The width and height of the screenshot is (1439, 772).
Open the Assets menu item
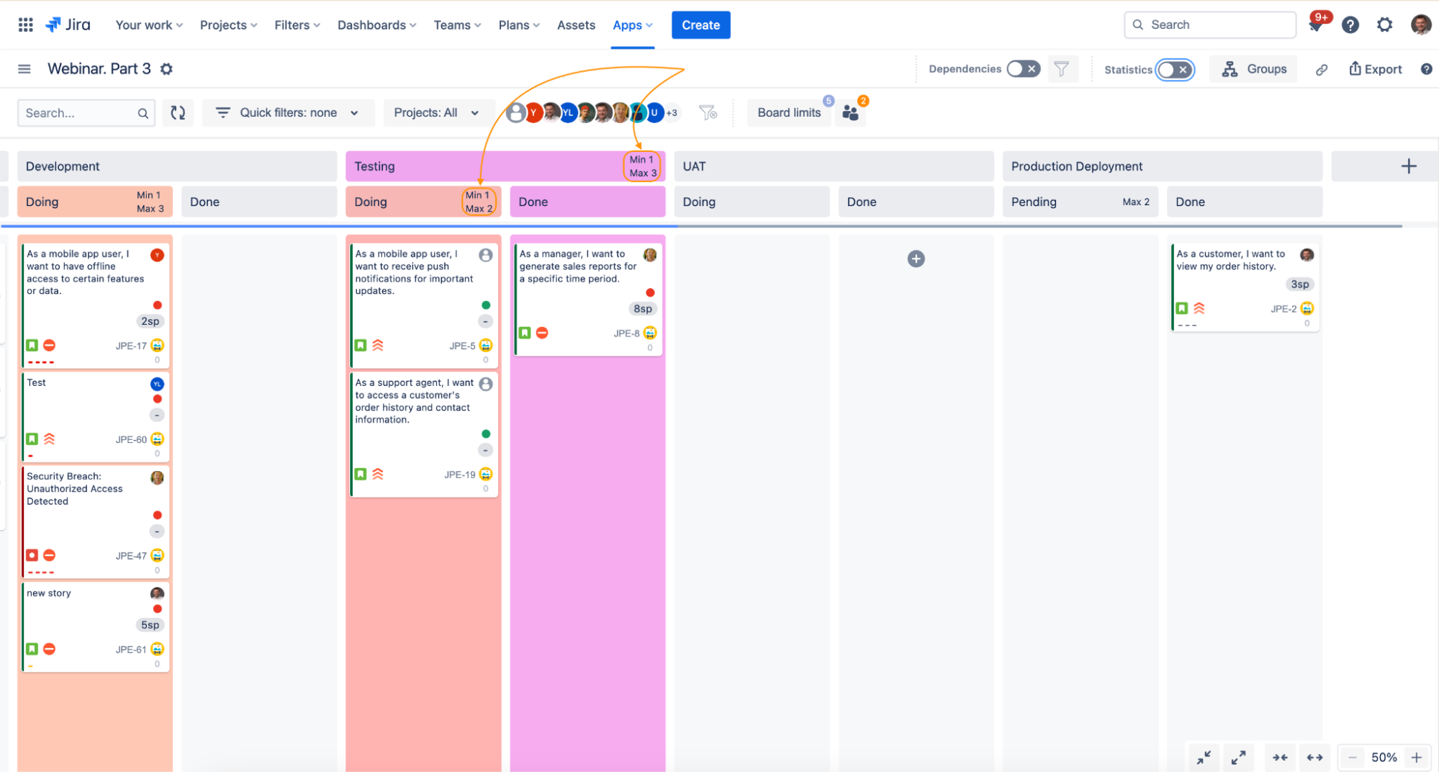[x=576, y=25]
